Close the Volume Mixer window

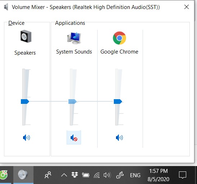(187, 7)
